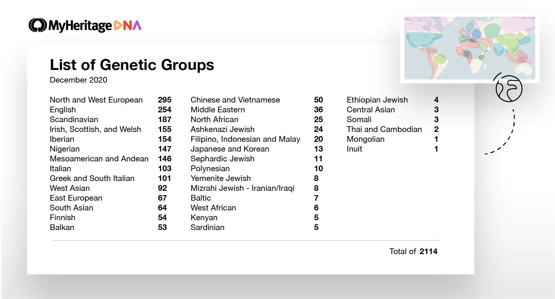Select the North and West European entry
Image resolution: width=555 pixels, height=299 pixels.
[96, 100]
